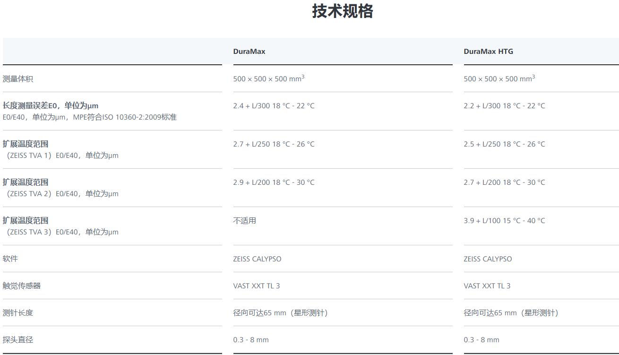Select the DuraMax column header
This screenshot has height=355, width=619.
(x=249, y=52)
